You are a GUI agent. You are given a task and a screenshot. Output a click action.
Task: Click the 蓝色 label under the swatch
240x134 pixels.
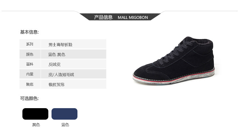click(65, 125)
